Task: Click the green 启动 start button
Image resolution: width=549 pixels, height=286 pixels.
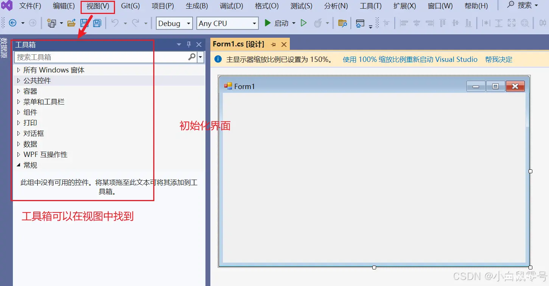Action: (x=277, y=23)
